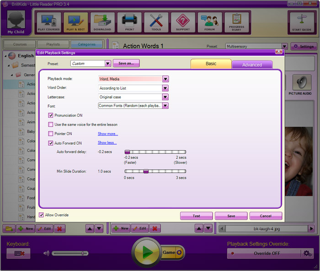Collapse the General folder node
320x271 pixels.
pos(12,75)
